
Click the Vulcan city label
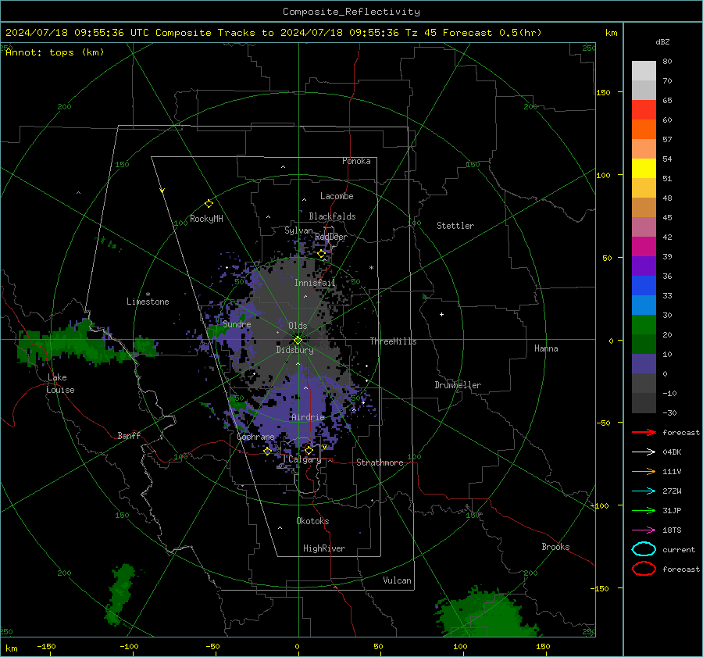point(397,580)
